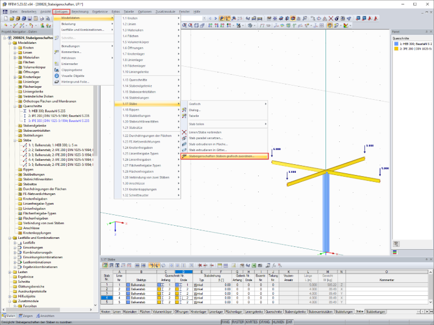Click the Linien/Stäbe verbinden X icon
434x325 pixels.
tap(184, 132)
